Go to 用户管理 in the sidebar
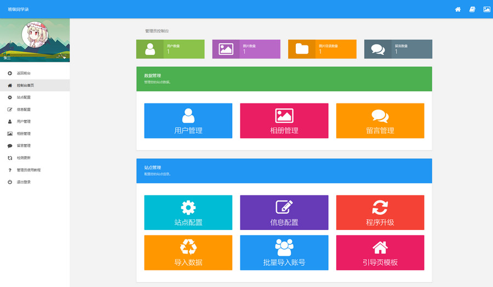Viewport: 493px width, 287px height. [24, 122]
